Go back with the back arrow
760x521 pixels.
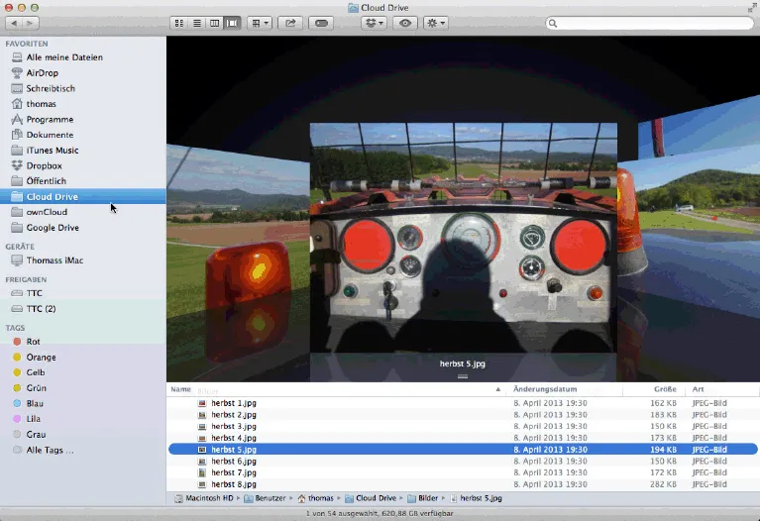click(14, 23)
